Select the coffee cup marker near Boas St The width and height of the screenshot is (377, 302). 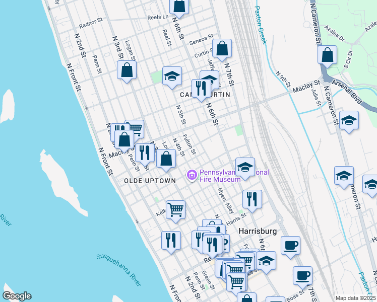tap(302, 277)
